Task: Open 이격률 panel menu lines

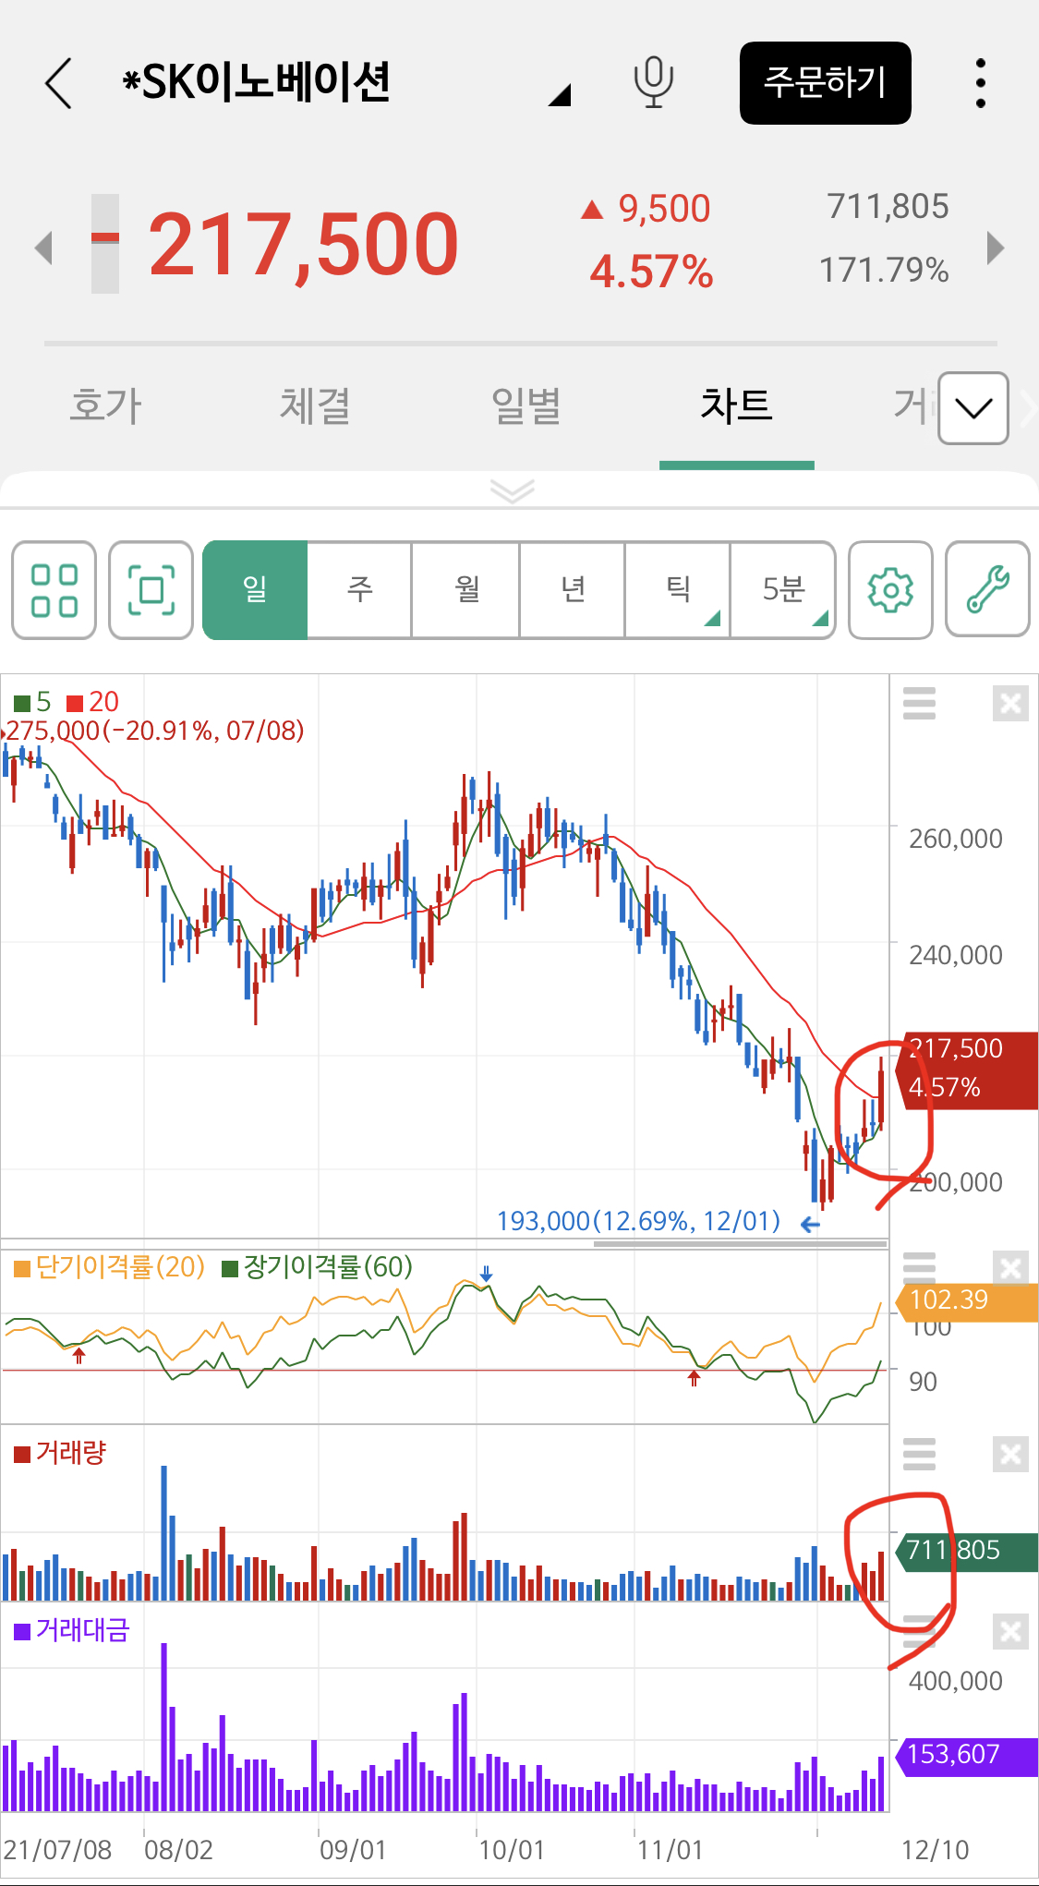Action: 919,1269
